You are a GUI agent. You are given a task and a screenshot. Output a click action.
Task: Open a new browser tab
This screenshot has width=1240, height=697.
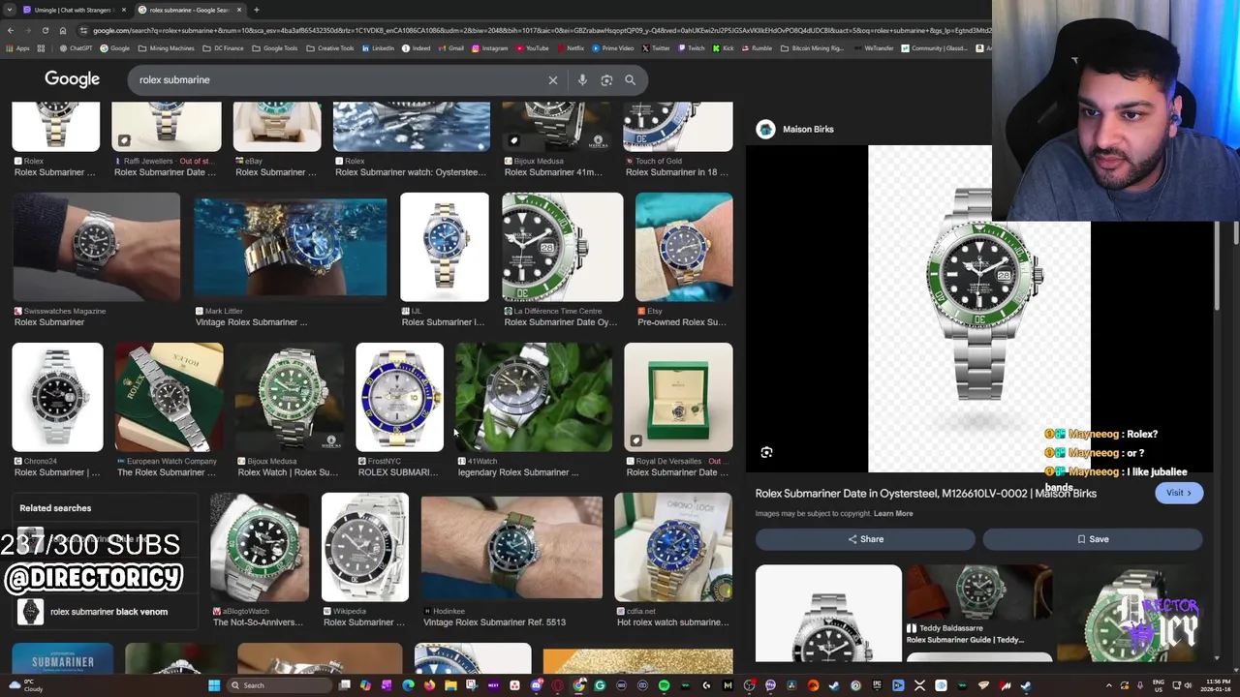tap(256, 10)
